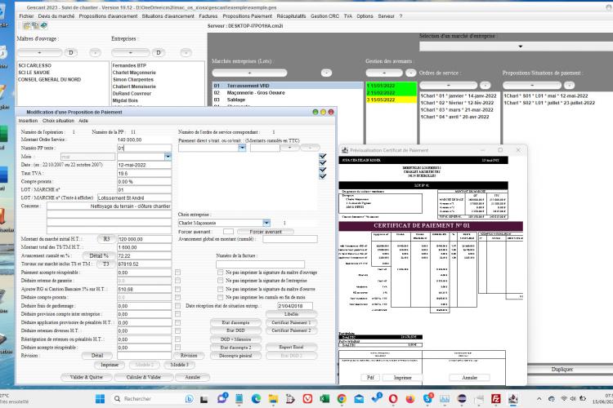Image resolution: width=613 pixels, height=408 pixels.
Task: Open Microsoft Edge from the taskbar
Action: point(256,399)
